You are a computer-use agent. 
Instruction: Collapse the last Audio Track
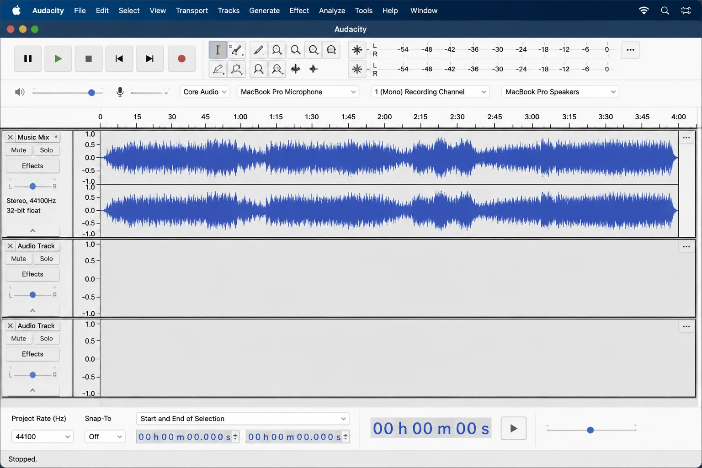pyautogui.click(x=32, y=390)
